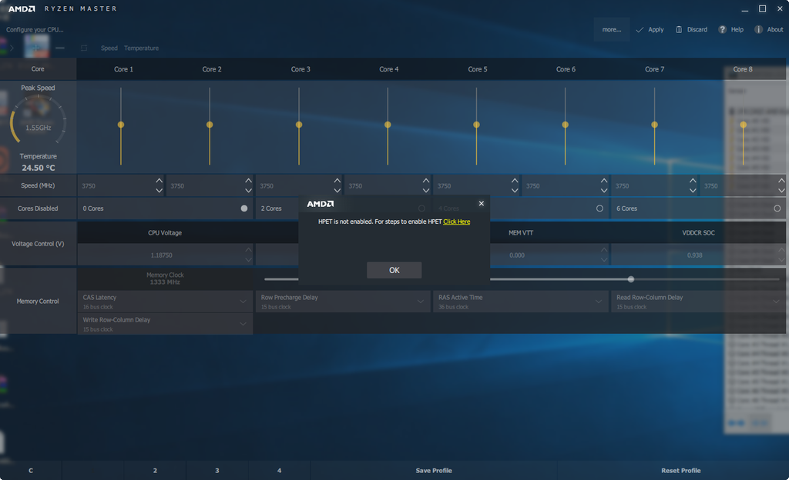Open the RAS Active Time dropdown

coord(521,302)
